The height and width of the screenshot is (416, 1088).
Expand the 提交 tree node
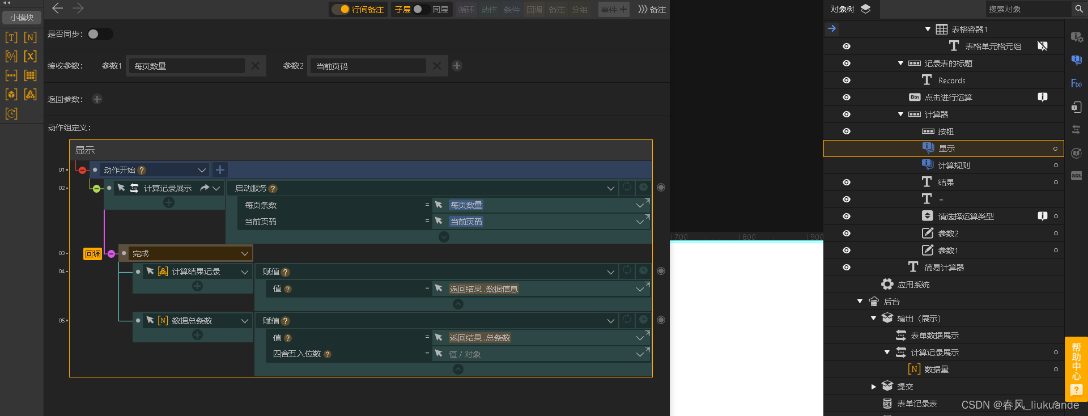click(x=873, y=387)
